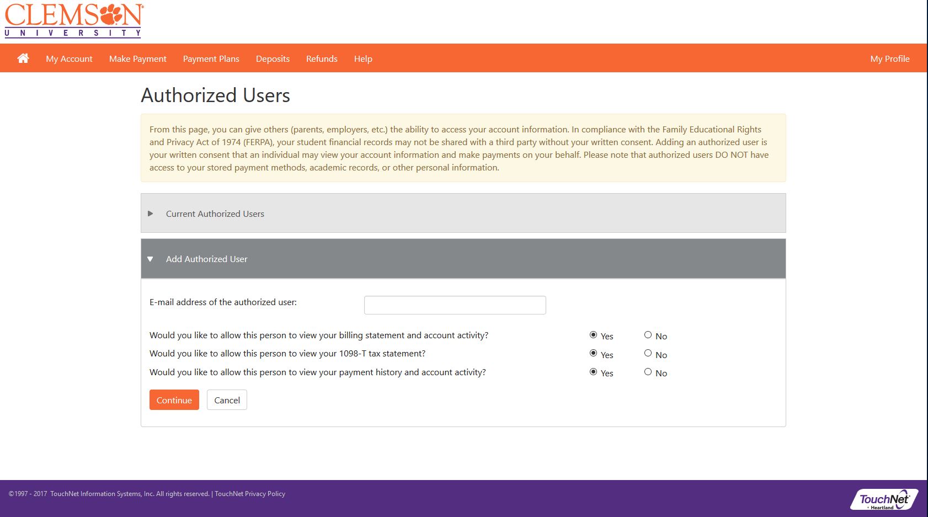
Task: Click the TouchNet copyright text in footer
Action: (109, 494)
